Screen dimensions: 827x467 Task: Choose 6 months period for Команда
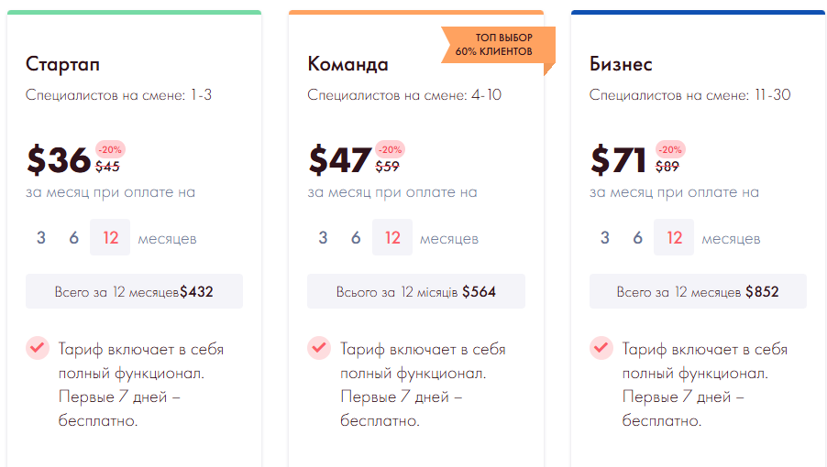click(356, 238)
